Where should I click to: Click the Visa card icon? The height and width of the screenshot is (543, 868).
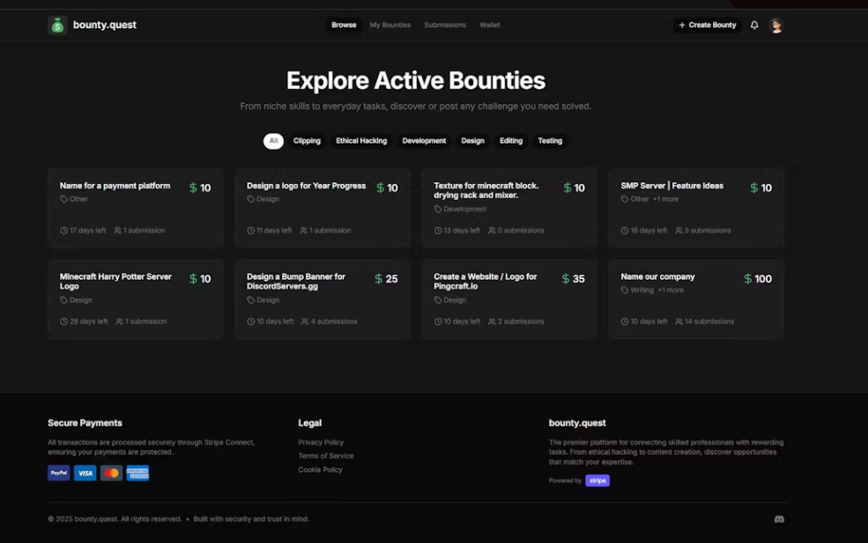click(x=85, y=473)
